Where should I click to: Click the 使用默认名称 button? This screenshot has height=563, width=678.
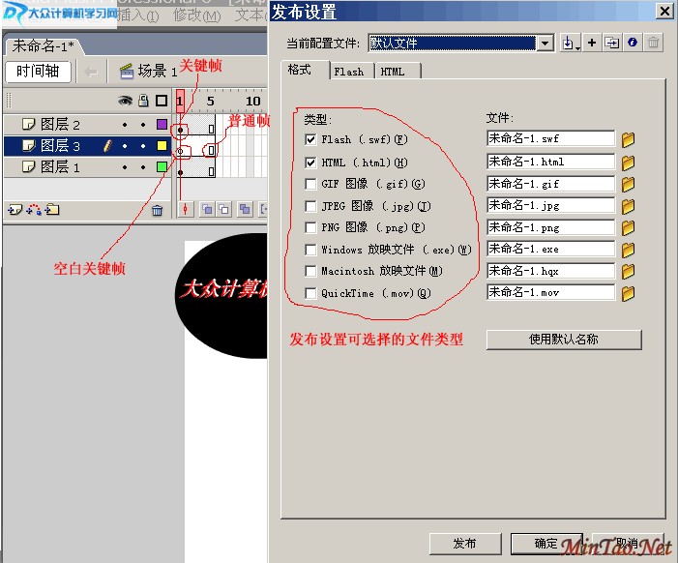564,340
